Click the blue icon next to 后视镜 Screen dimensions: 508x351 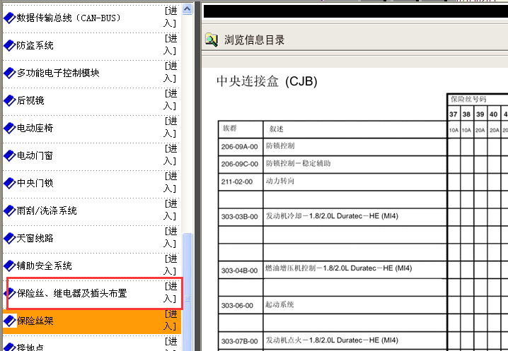[x=9, y=101]
